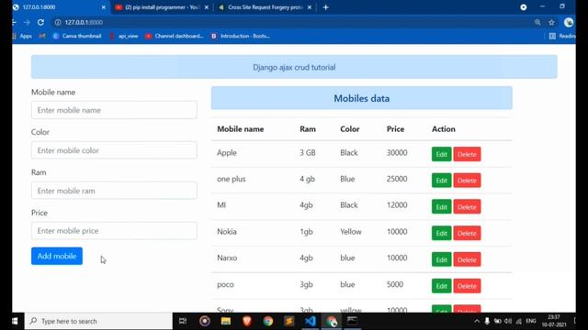Delete the Apple row
The height and width of the screenshot is (330, 588).
click(467, 154)
